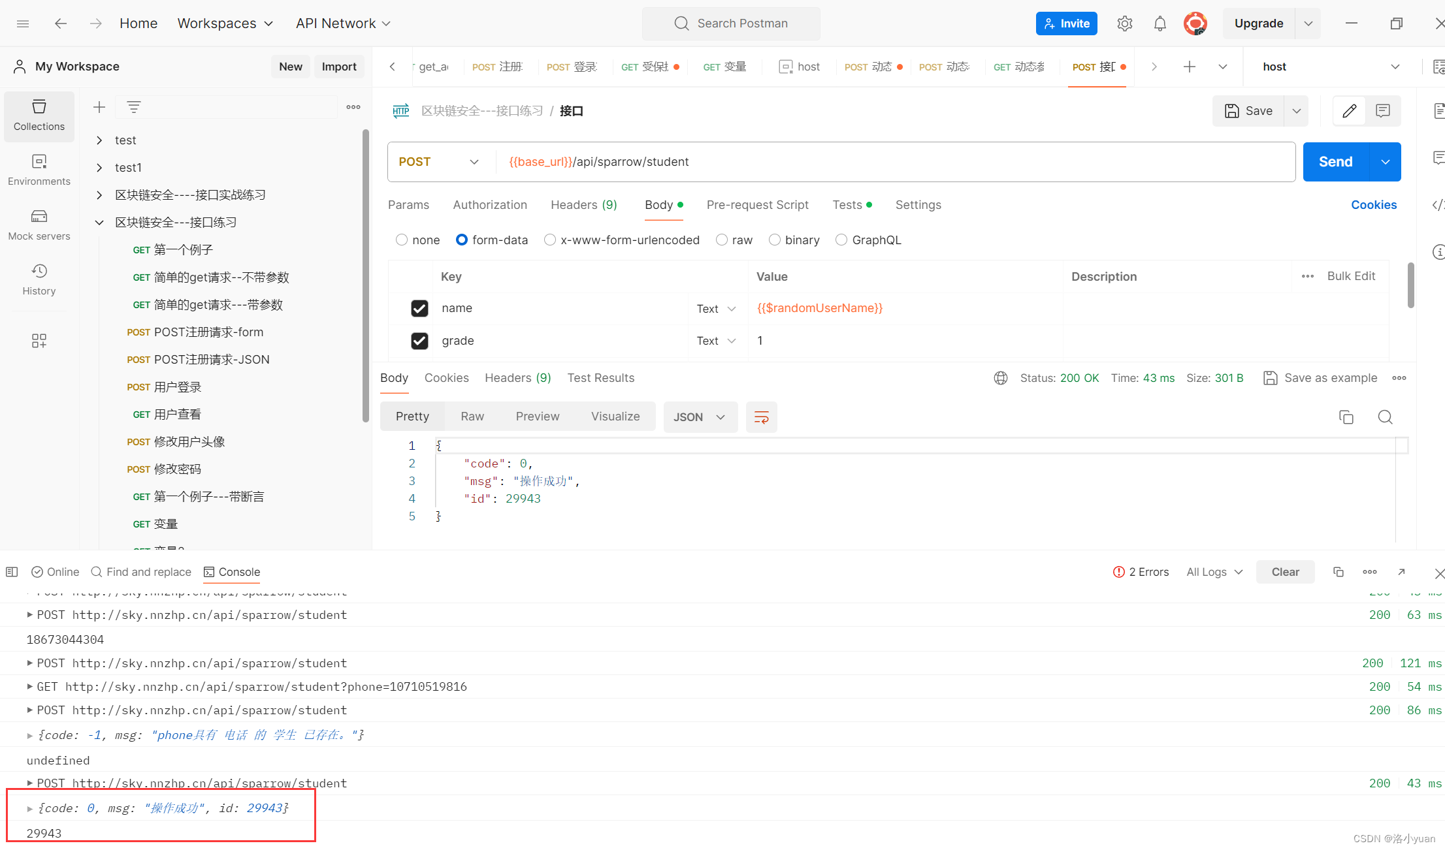Go forward with the right arrow
The height and width of the screenshot is (850, 1445).
pyautogui.click(x=96, y=24)
